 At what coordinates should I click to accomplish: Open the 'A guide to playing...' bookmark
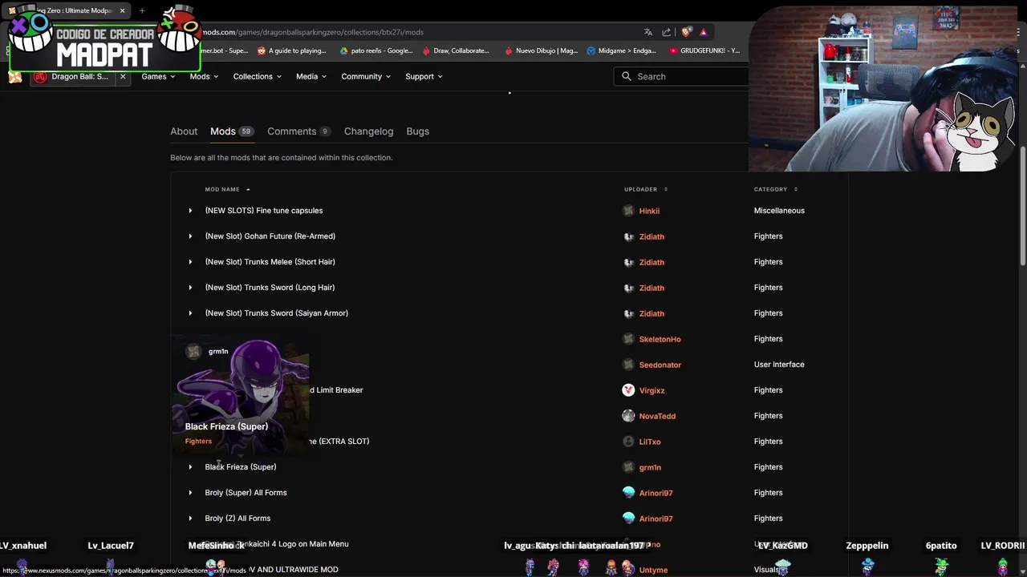point(291,50)
